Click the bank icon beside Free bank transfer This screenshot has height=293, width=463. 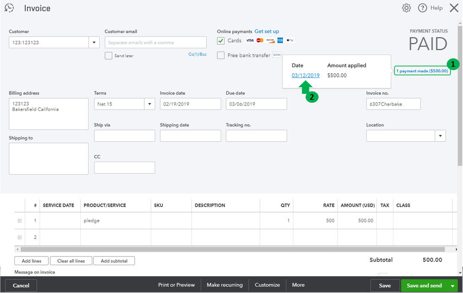(277, 55)
